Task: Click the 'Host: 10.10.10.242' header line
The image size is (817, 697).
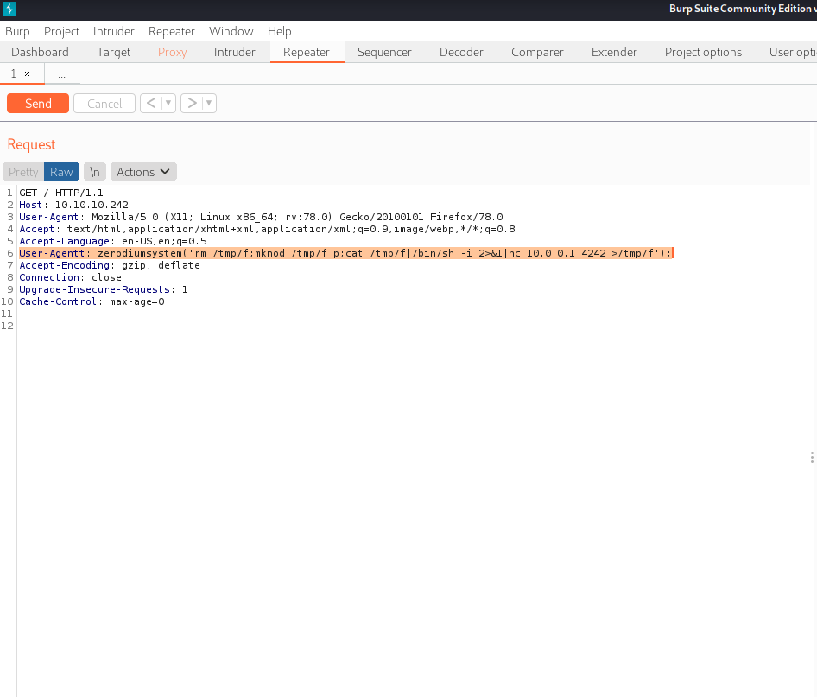Action: [73, 205]
